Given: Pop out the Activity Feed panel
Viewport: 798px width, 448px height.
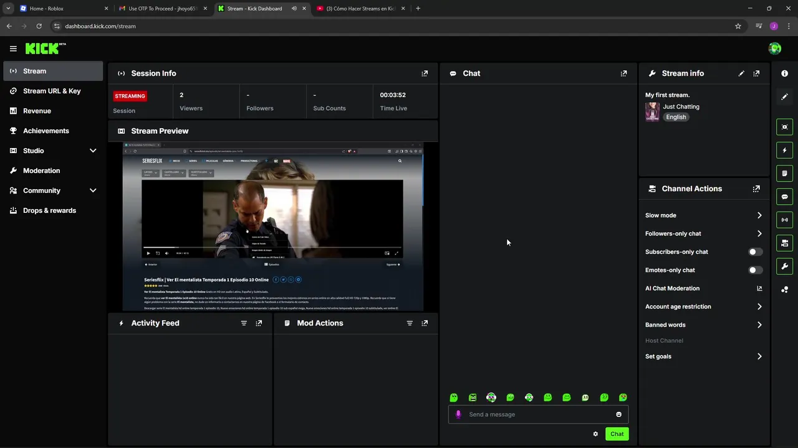Looking at the screenshot, I should [x=259, y=323].
